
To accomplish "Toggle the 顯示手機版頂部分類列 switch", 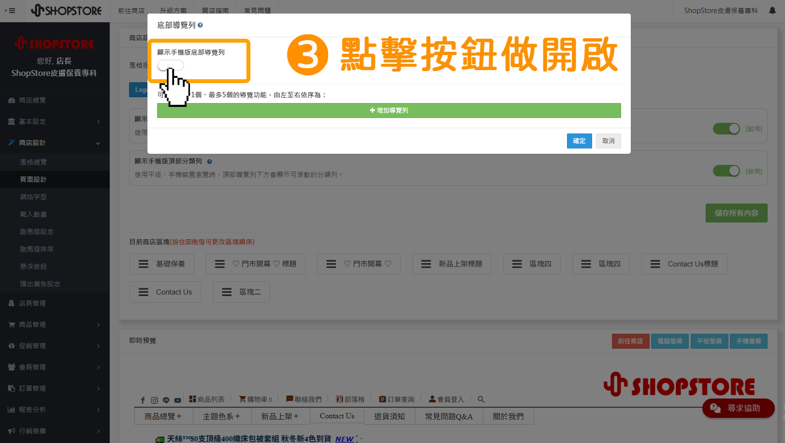I will point(727,171).
